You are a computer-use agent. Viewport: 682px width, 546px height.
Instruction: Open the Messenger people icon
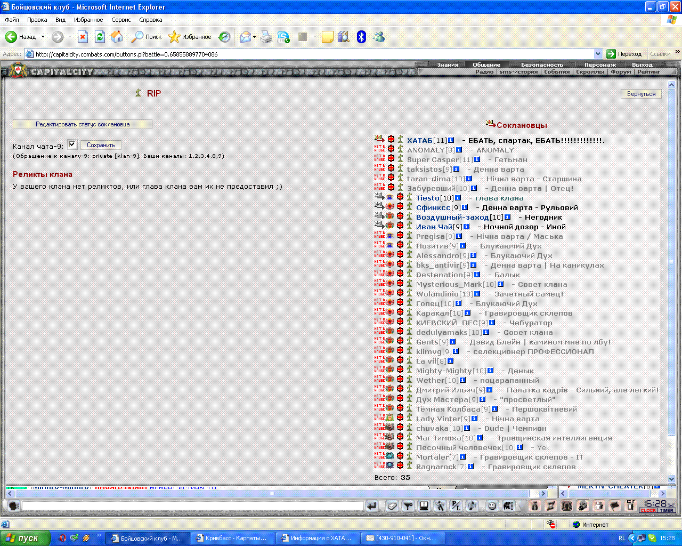click(x=379, y=37)
